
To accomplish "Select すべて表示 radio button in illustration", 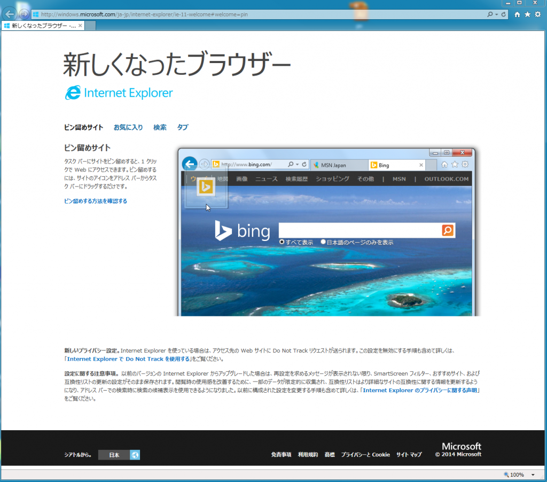I will [282, 242].
